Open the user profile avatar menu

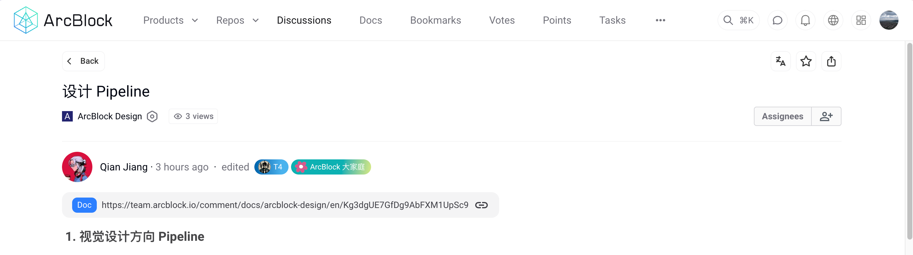[x=889, y=20]
